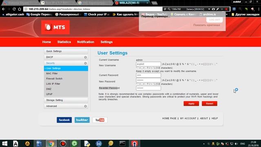This screenshot has height=147, width=261.
Task: Open YouTube link in footer
Action: pos(100,120)
